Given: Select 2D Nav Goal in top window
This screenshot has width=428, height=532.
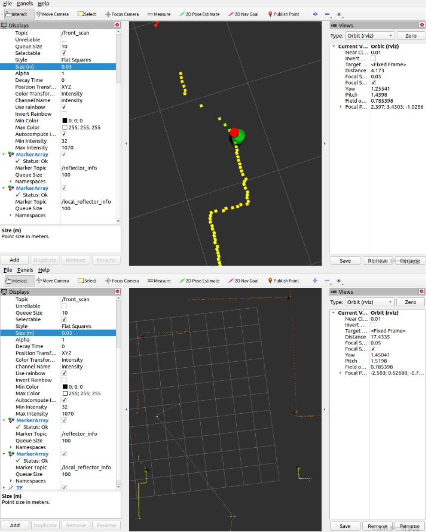Looking at the screenshot, I should (x=243, y=14).
